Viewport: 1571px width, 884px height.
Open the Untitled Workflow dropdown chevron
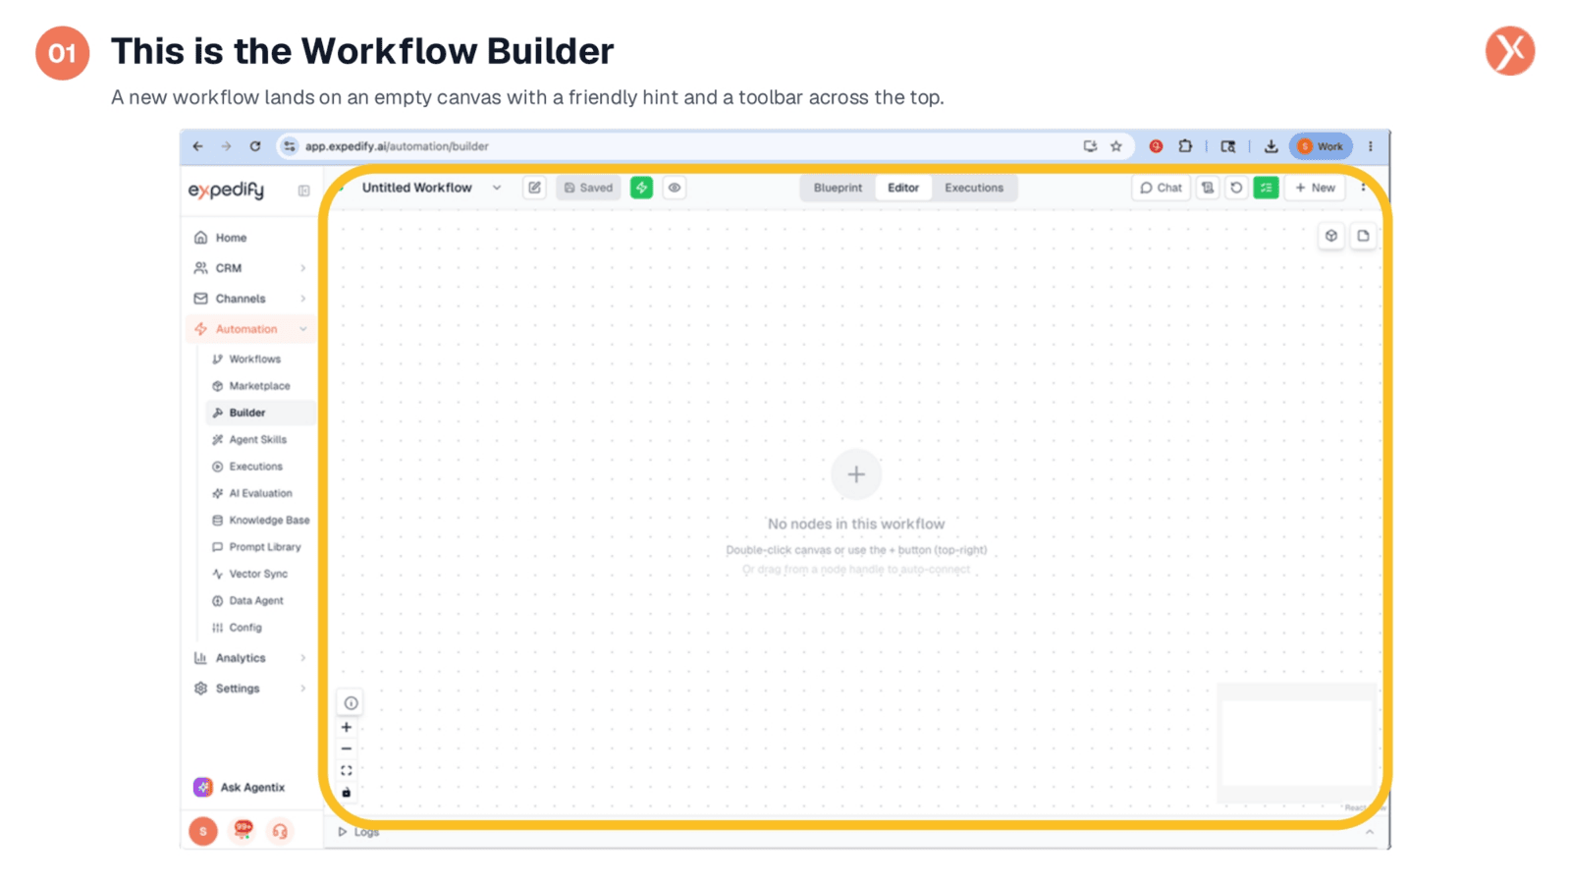tap(497, 188)
